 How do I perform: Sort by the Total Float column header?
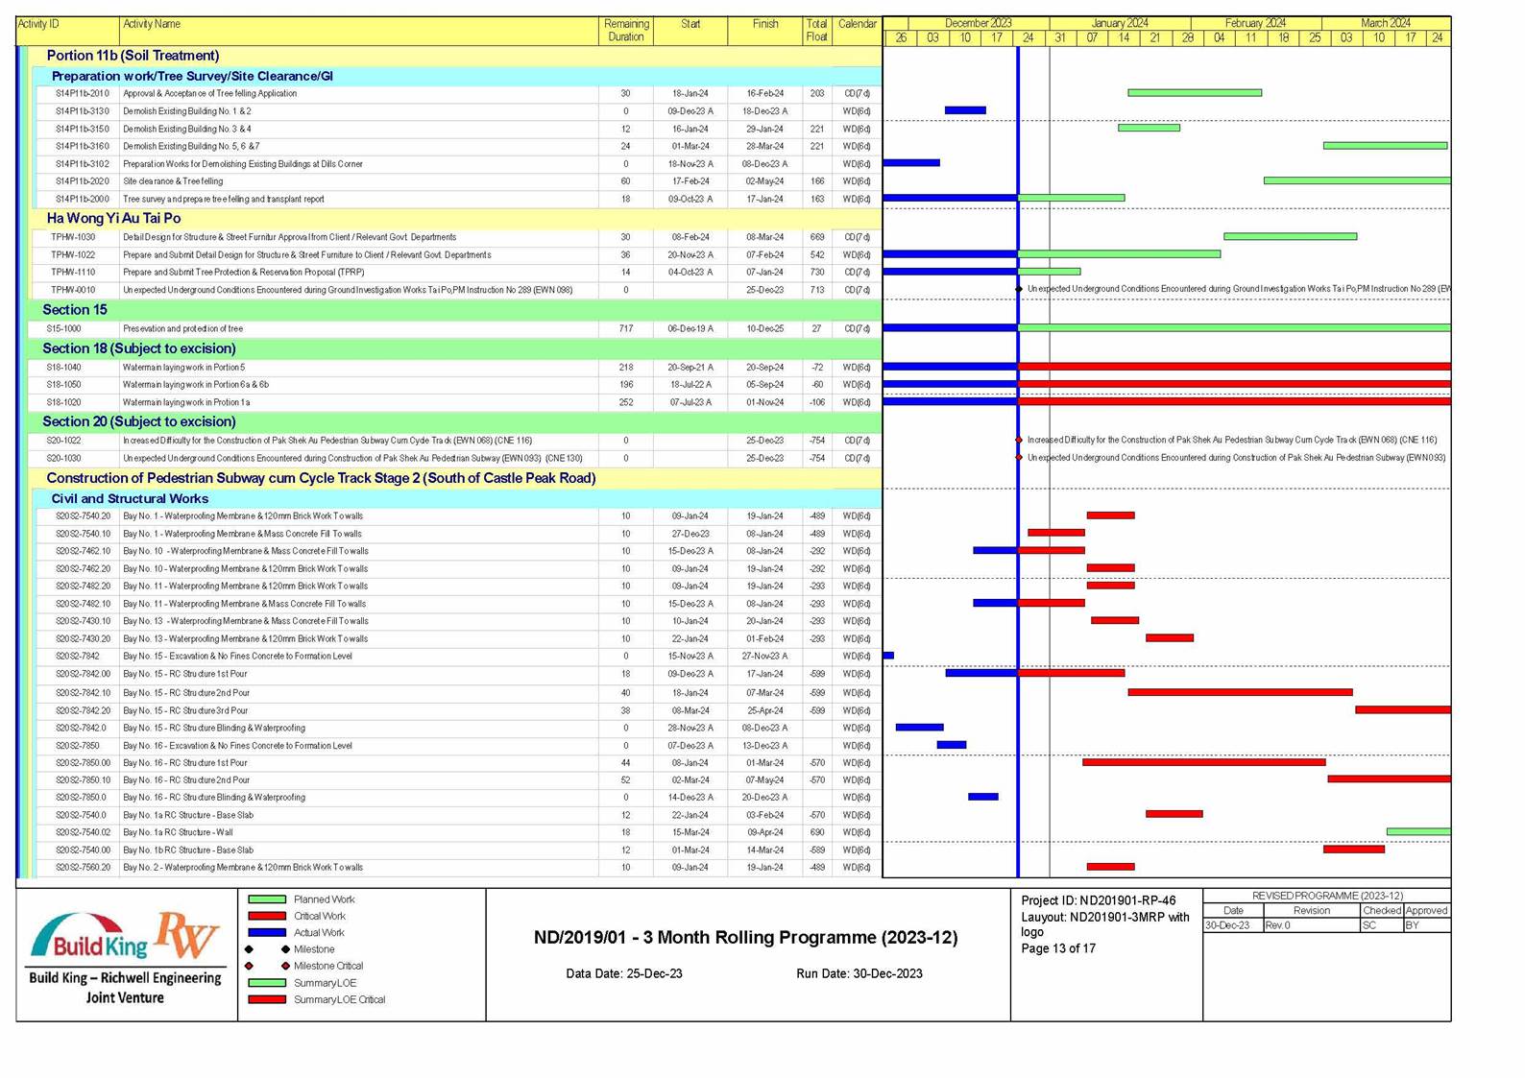tap(816, 31)
